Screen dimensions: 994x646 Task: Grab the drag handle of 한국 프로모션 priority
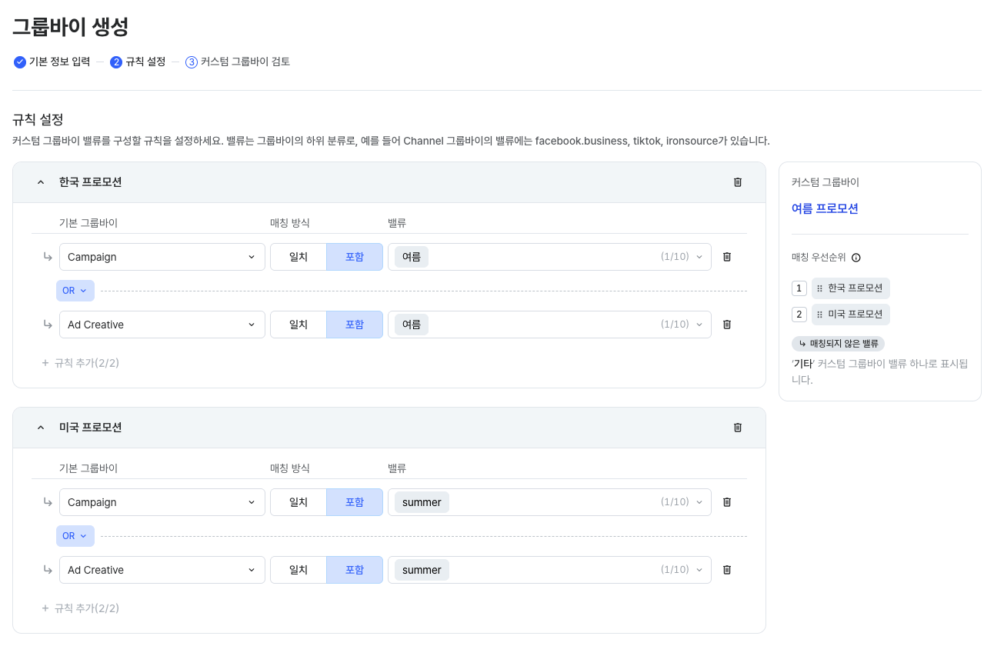tap(820, 288)
